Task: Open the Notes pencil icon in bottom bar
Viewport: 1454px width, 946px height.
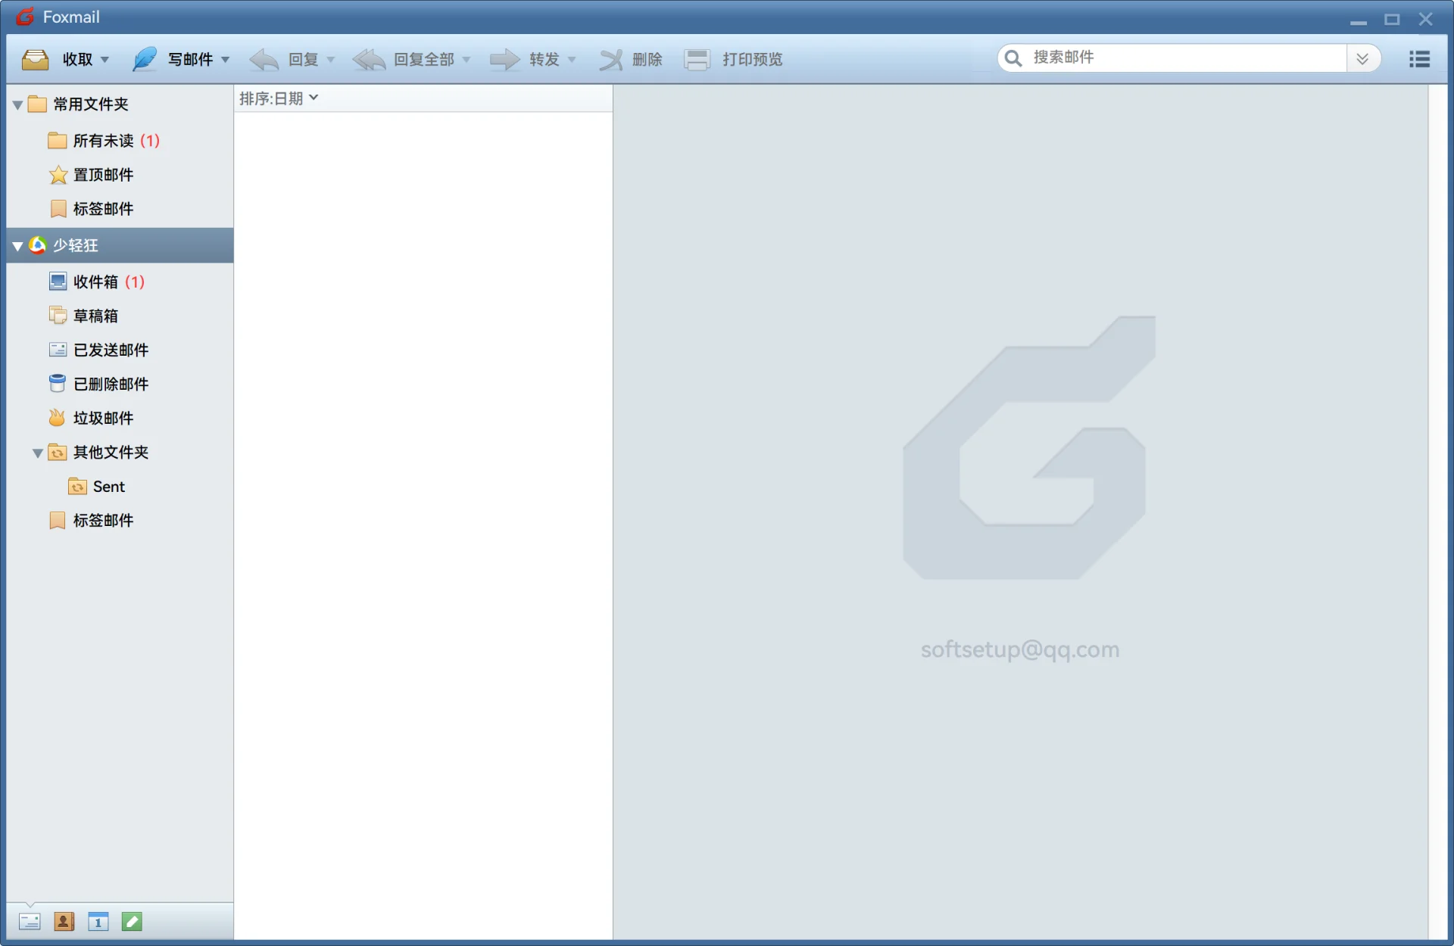Action: [x=132, y=921]
